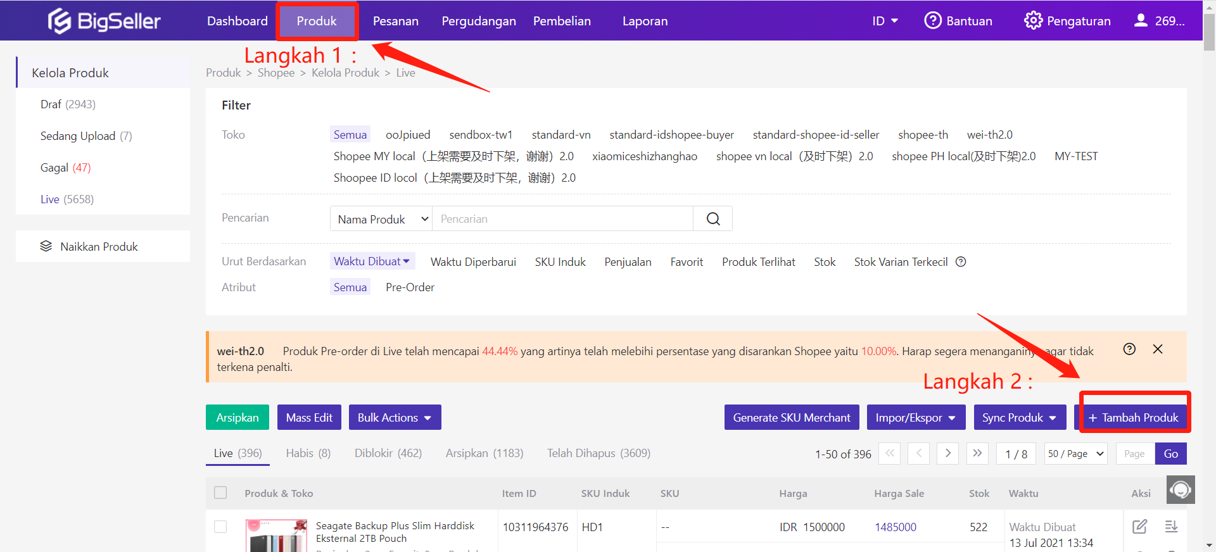This screenshot has height=552, width=1216.
Task: Open the Nama Produk search type dropdown
Action: coord(381,219)
